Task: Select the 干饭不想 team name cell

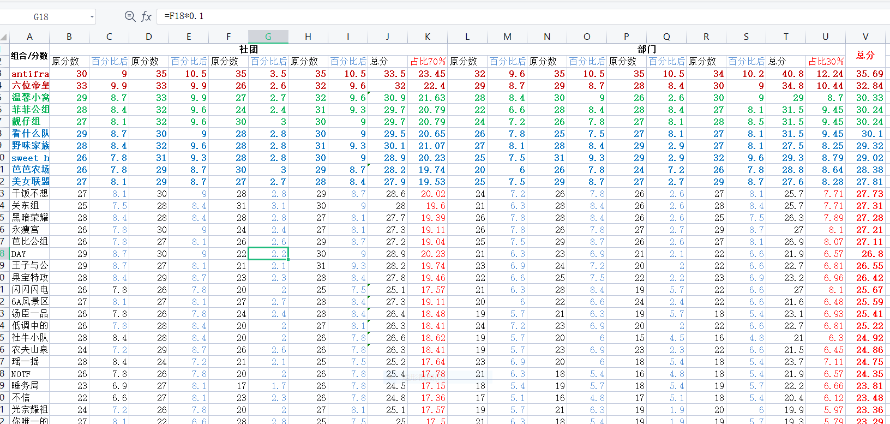Action: [x=29, y=194]
